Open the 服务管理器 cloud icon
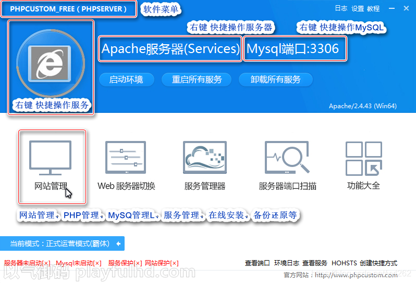This screenshot has width=416, height=283. [205, 157]
